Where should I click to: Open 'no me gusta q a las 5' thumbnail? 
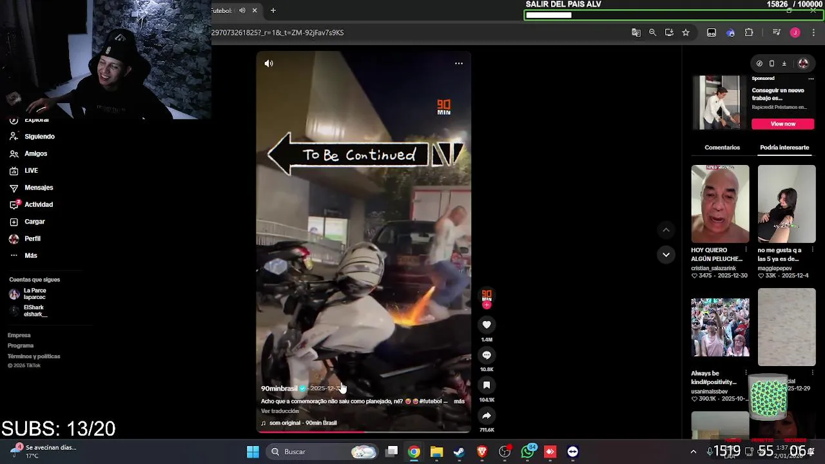click(786, 204)
